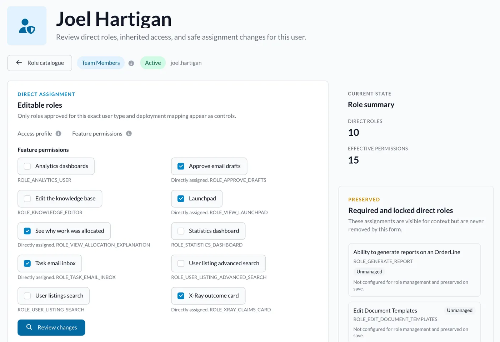500x342 pixels.
Task: Click ROLE_GENERATE_REPORT text
Action: coord(383,261)
